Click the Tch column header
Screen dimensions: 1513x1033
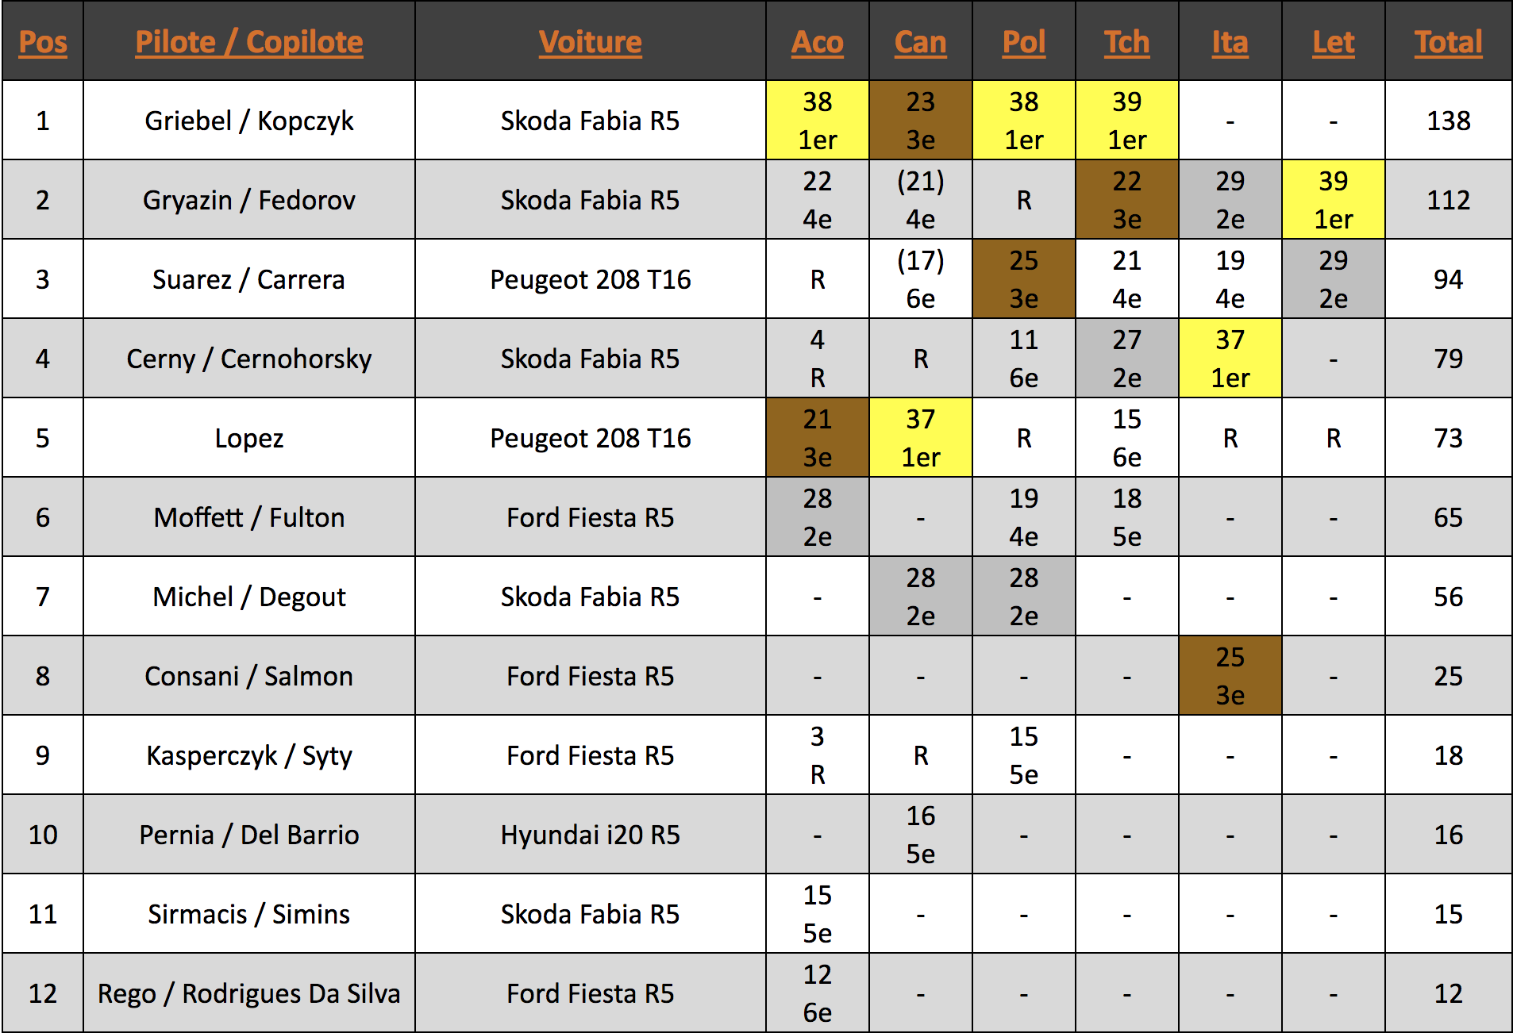pyautogui.click(x=1126, y=42)
